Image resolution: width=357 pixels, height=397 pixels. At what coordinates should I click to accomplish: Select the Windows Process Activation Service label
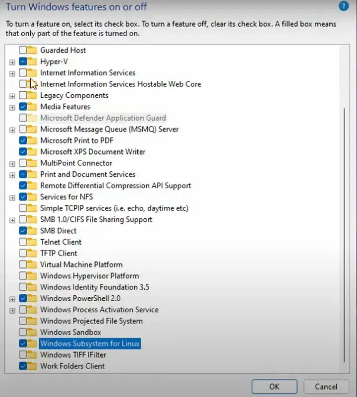coord(99,309)
